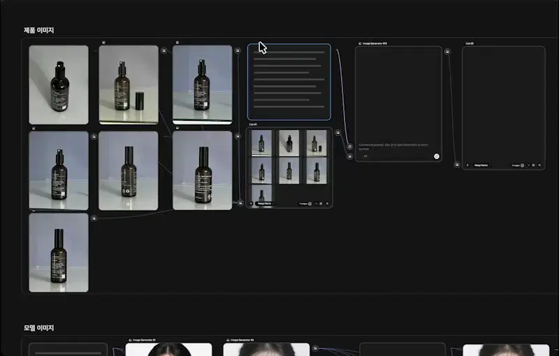Click the Image Generator #1 title label
This screenshot has height=356, width=559.
coord(145,340)
